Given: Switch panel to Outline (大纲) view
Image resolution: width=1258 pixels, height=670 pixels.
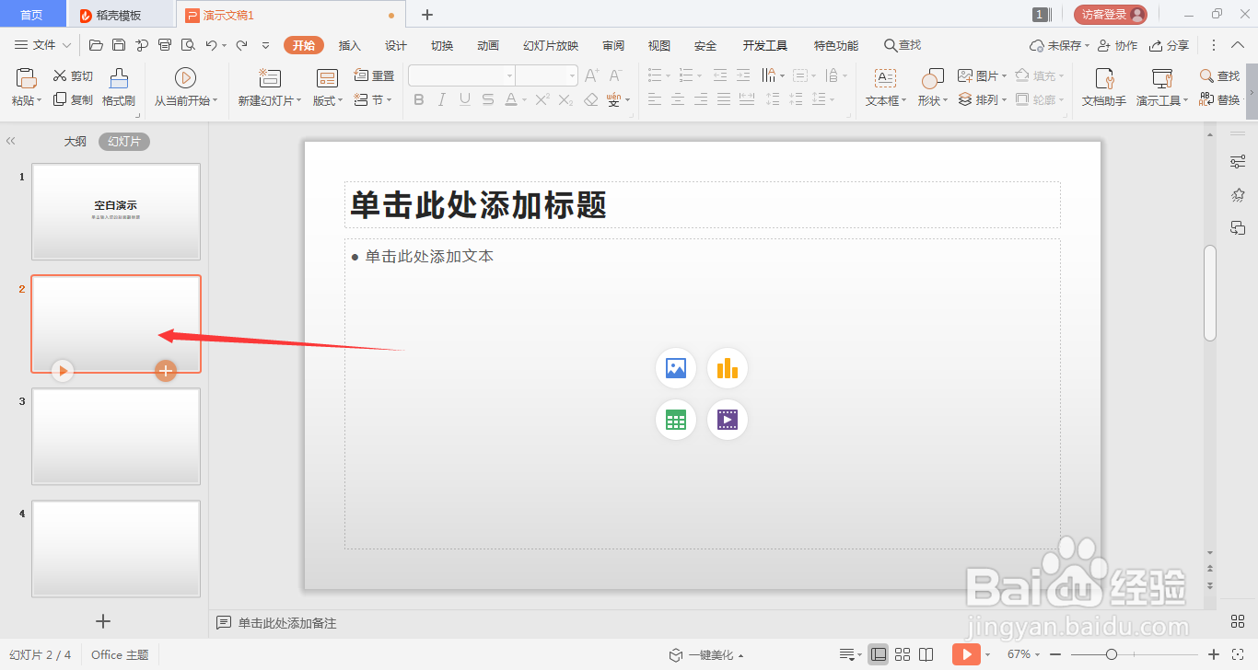Looking at the screenshot, I should click(x=76, y=142).
